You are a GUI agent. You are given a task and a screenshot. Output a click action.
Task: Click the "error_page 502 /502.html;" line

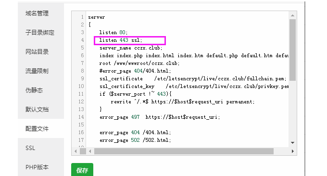pyautogui.click(x=135, y=140)
